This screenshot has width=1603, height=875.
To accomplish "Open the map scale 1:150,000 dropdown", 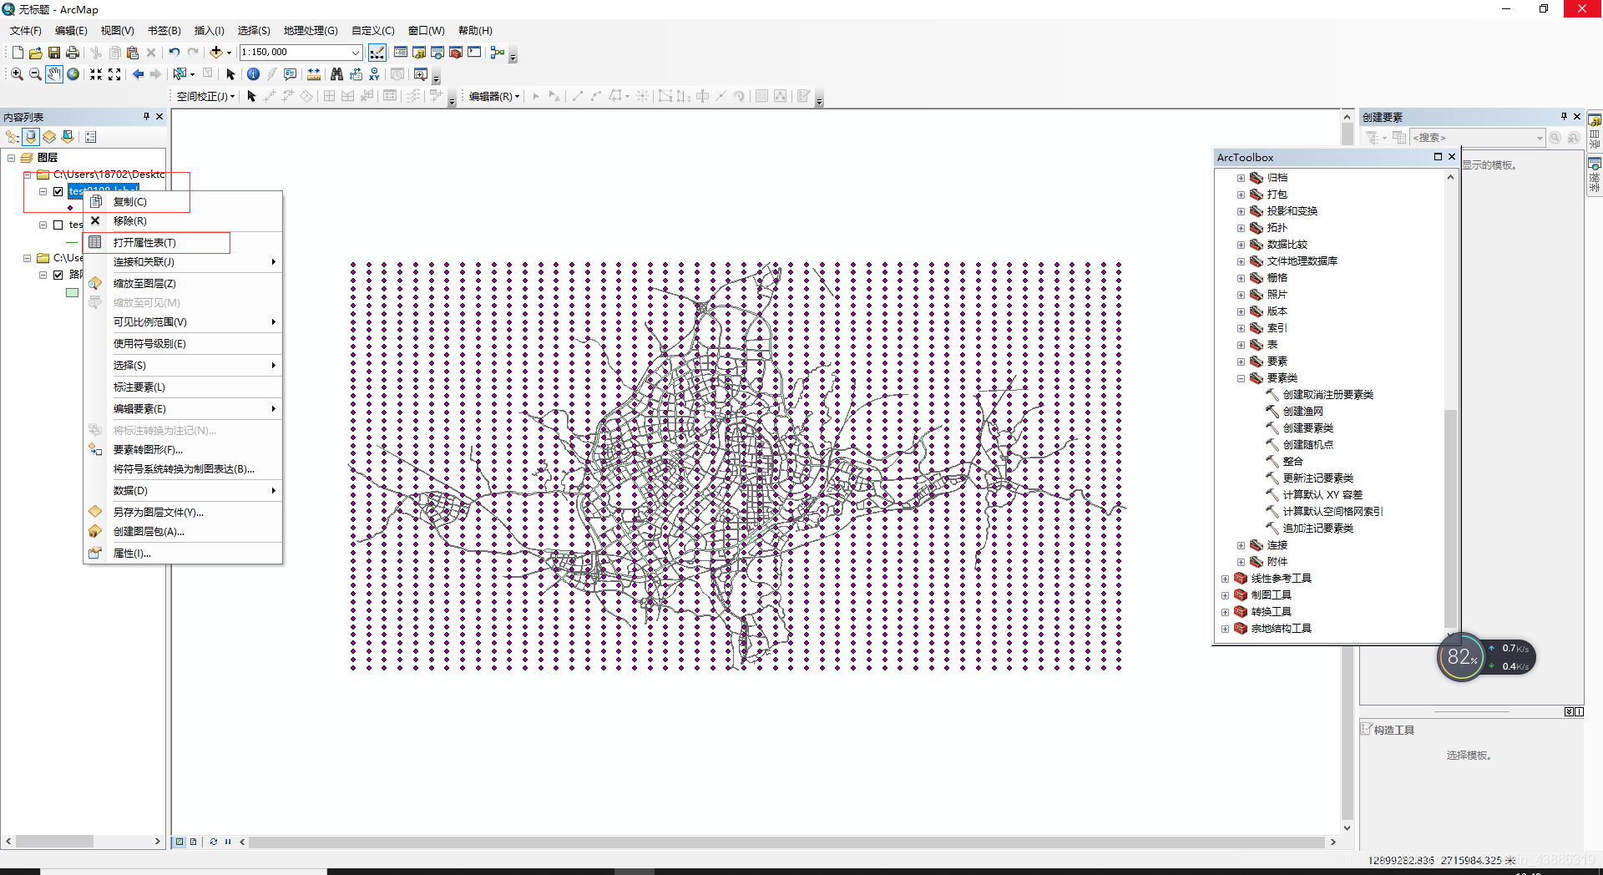I will (356, 53).
